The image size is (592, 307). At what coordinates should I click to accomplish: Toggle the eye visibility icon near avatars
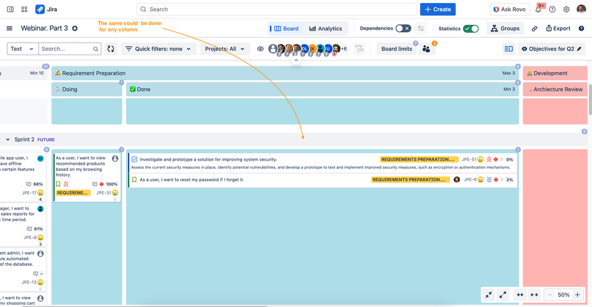click(260, 49)
